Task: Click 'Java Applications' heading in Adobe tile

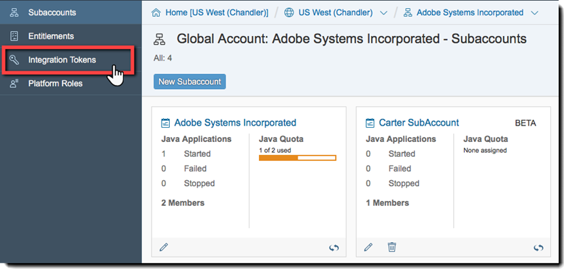Action: tap(196, 139)
